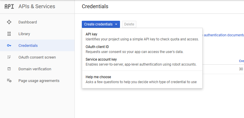This screenshot has height=118, width=244.
Task: Go to Dashboard in sidebar
Action: click(28, 22)
